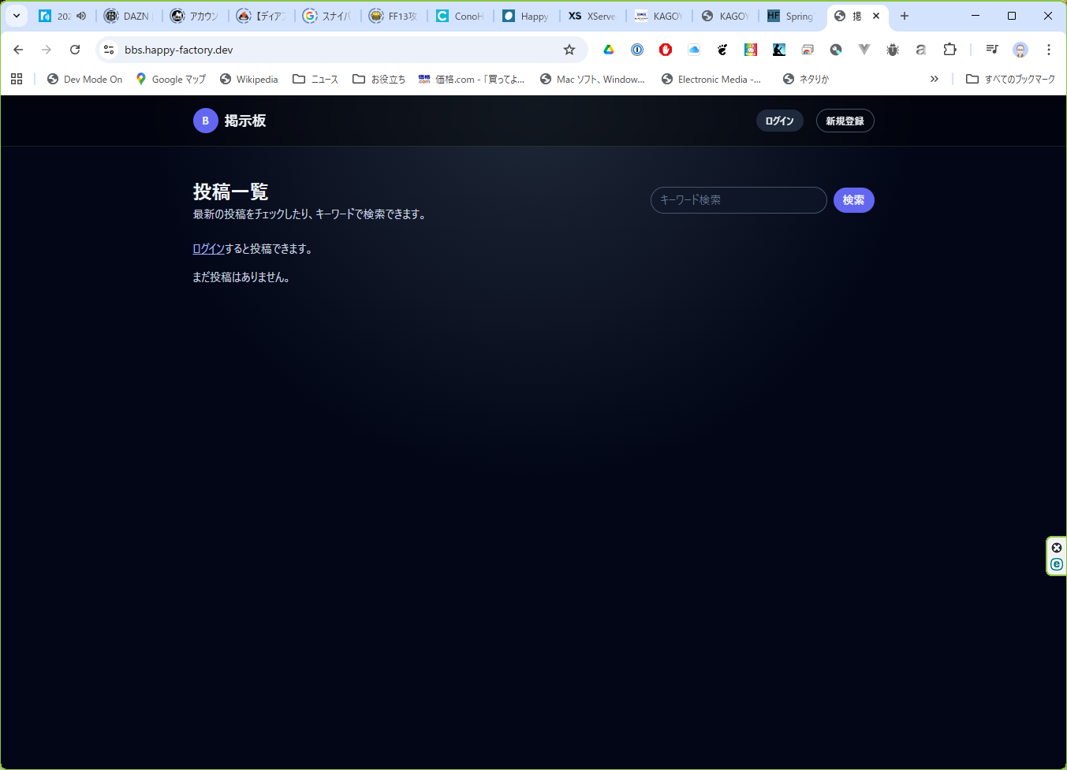The height and width of the screenshot is (770, 1067).
Task: Click the 1Password extension icon
Action: pyautogui.click(x=637, y=50)
